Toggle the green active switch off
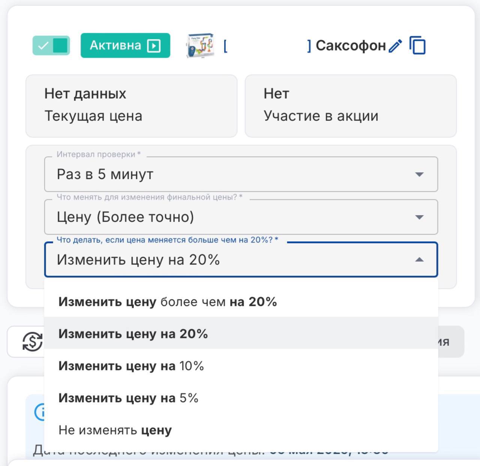 click(x=51, y=46)
